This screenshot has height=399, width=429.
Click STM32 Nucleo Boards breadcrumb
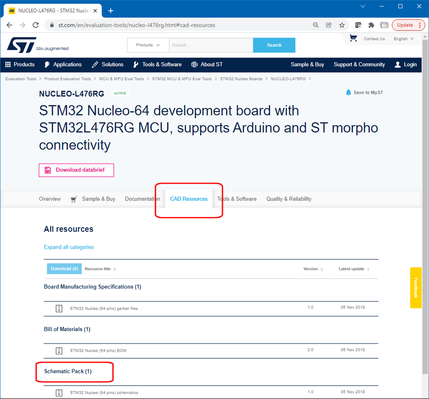coord(241,79)
